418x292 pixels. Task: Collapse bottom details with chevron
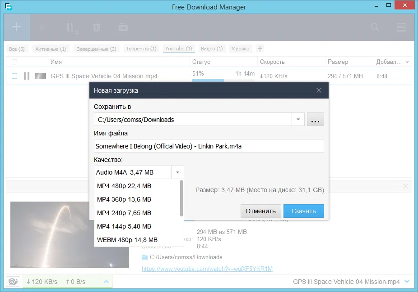pos(407,281)
